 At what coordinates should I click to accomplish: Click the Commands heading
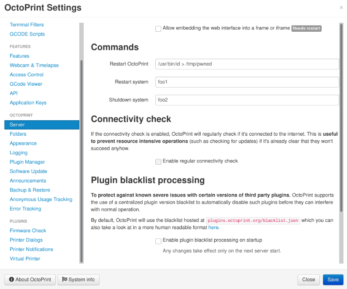click(115, 47)
